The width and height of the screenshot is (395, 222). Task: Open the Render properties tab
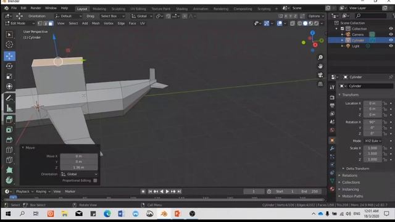(332, 97)
